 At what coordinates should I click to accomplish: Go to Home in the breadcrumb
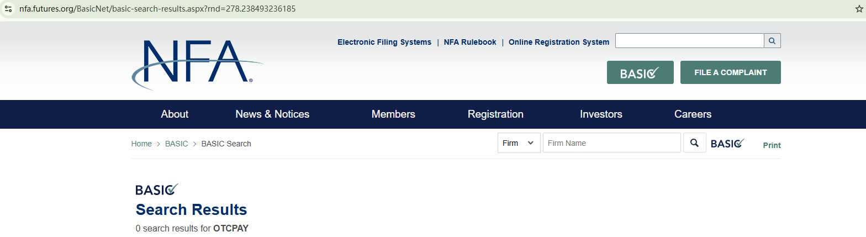coord(141,144)
